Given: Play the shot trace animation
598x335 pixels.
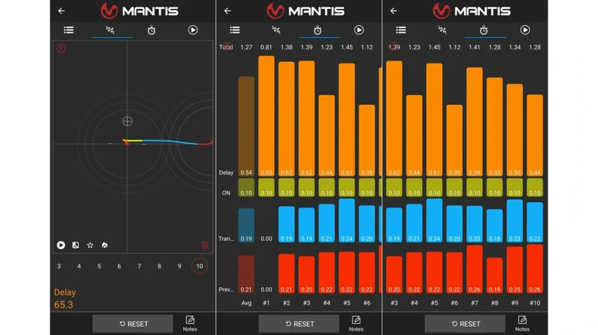Looking at the screenshot, I should pyautogui.click(x=61, y=245).
